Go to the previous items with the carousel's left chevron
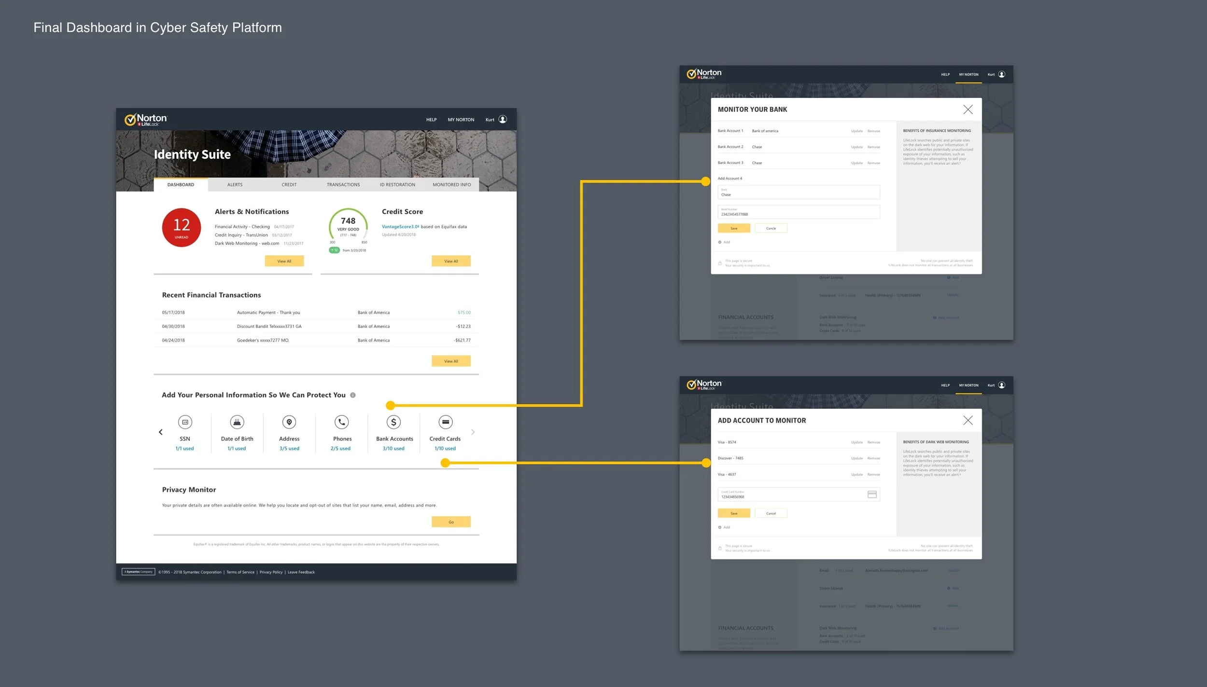This screenshot has height=687, width=1207. point(161,432)
